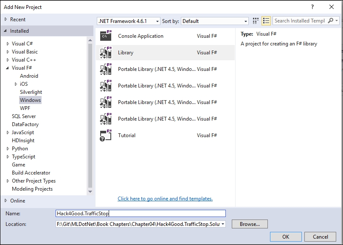Screen dimensions: 343x245
Task: Select the first Portable Library template icon
Action: 106,69
